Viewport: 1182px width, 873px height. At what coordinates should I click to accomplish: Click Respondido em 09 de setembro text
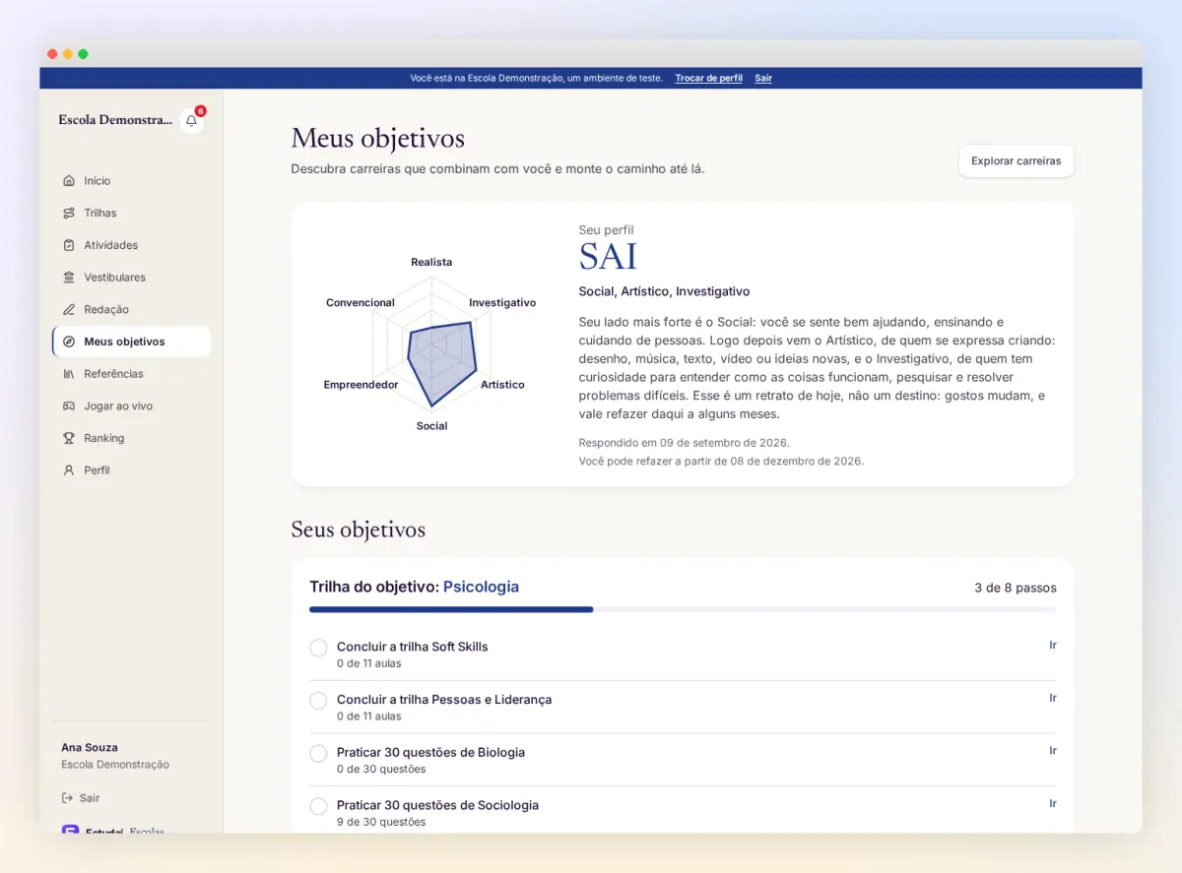[684, 443]
